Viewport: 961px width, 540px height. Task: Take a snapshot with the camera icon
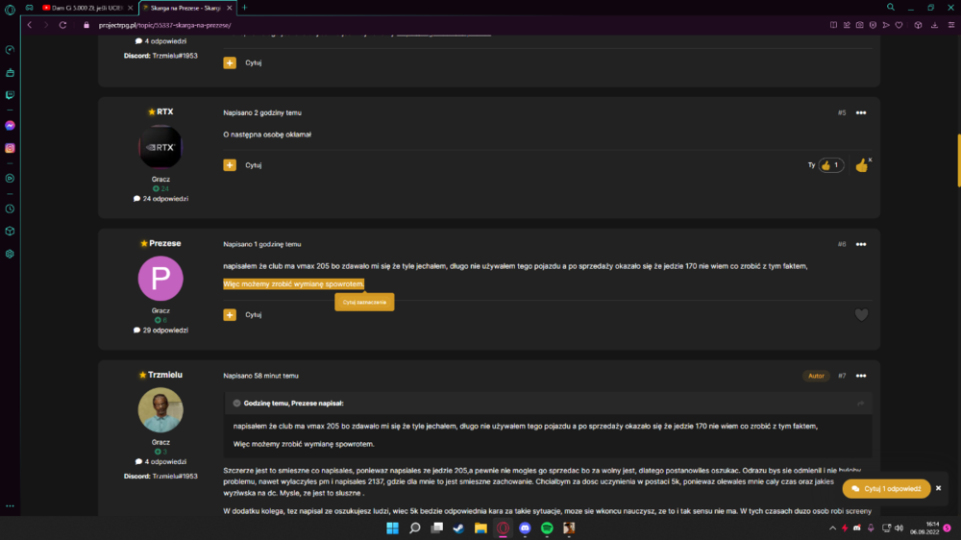tap(860, 25)
